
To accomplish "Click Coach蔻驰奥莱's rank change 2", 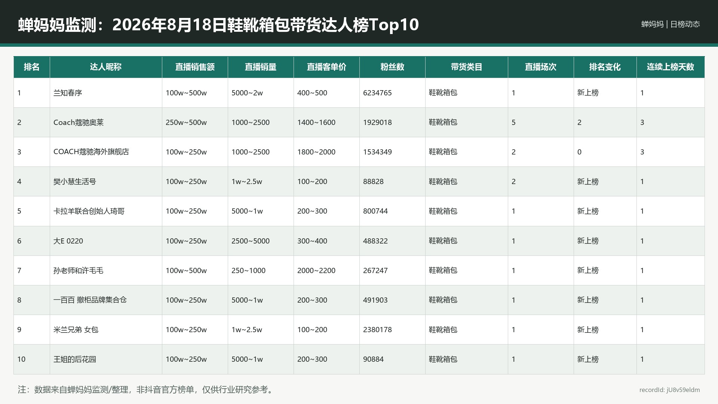I will (x=579, y=122).
